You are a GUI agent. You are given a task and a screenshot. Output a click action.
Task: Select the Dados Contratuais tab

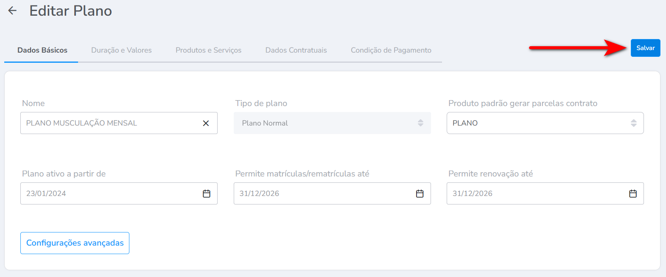(x=296, y=50)
